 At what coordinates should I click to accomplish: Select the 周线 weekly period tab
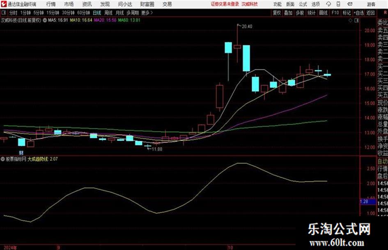pyautogui.click(x=108, y=13)
